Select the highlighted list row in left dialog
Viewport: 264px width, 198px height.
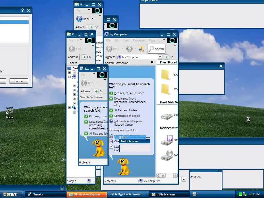14,22
